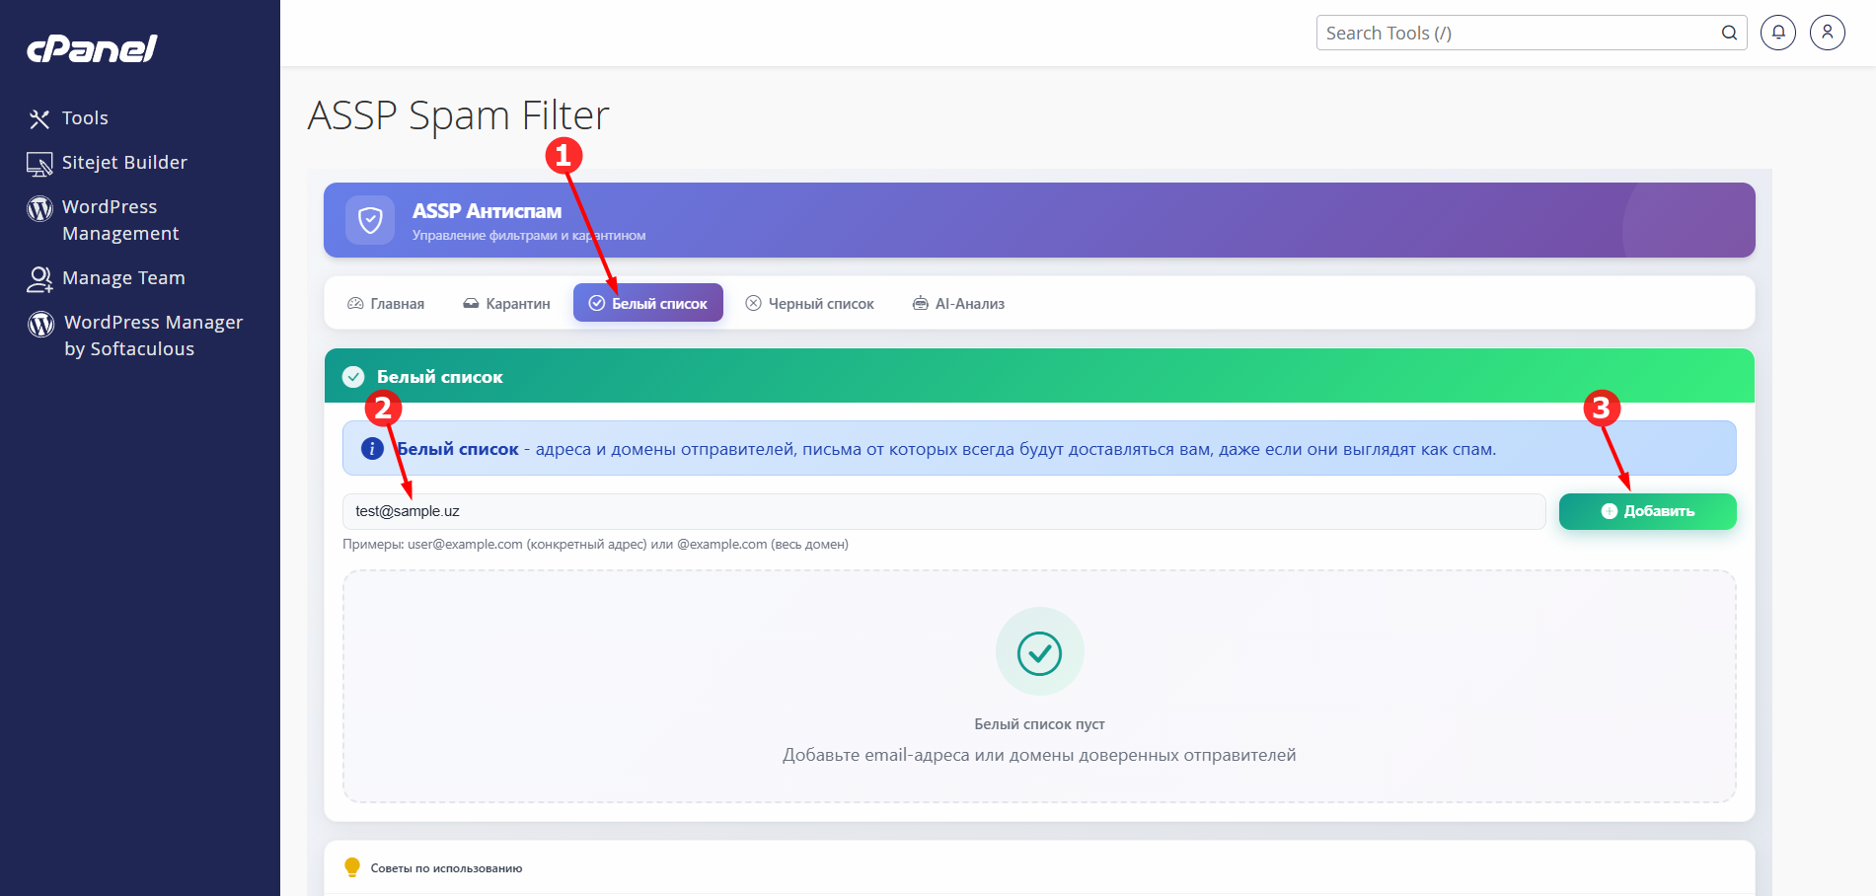Image resolution: width=1876 pixels, height=896 pixels.
Task: Click the Черный список cross icon
Action: [x=753, y=304]
